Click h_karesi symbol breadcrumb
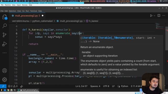This screenshot has height=94, width=168. point(93,21)
